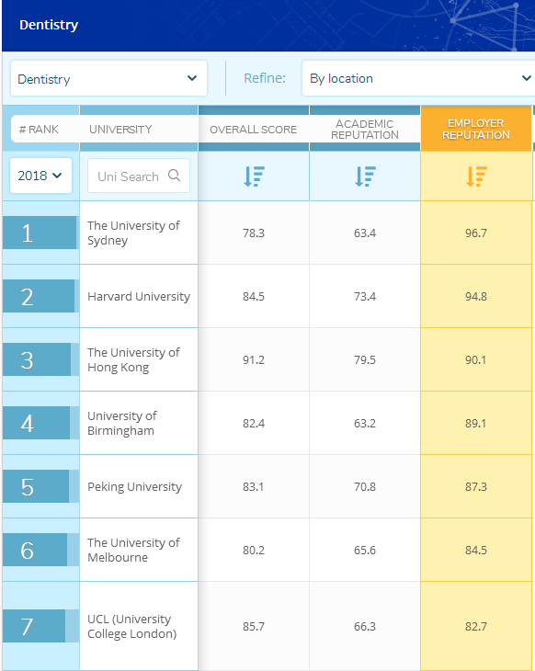The image size is (535, 671).
Task: Click Sydney overall score 78.3
Action: 254,233
